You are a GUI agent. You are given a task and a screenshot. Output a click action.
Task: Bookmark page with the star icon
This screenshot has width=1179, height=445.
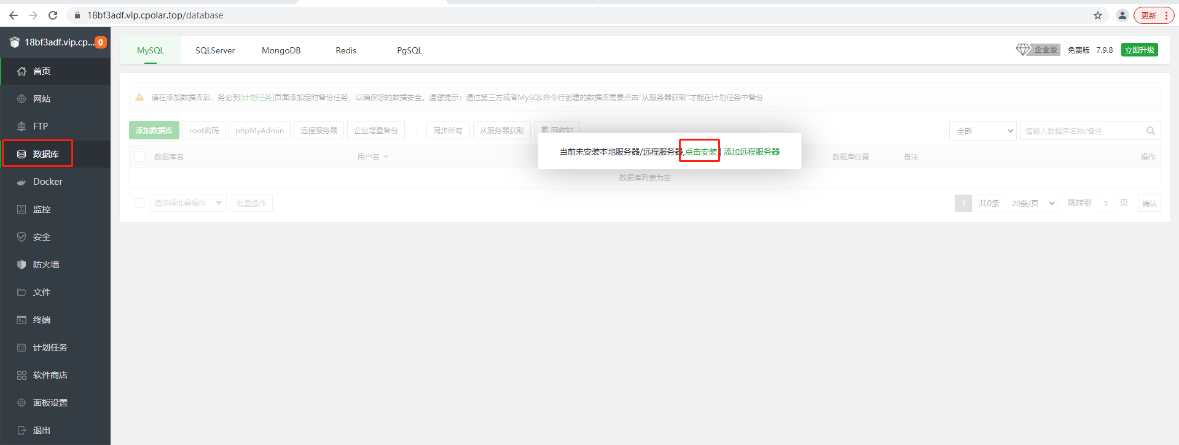(x=1098, y=15)
